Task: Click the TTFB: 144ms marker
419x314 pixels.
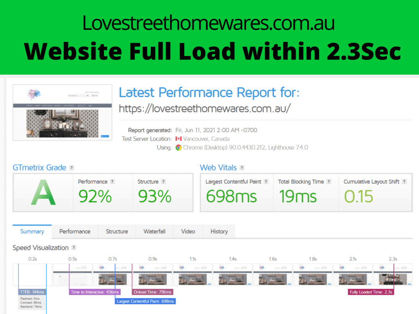Action: 32,292
